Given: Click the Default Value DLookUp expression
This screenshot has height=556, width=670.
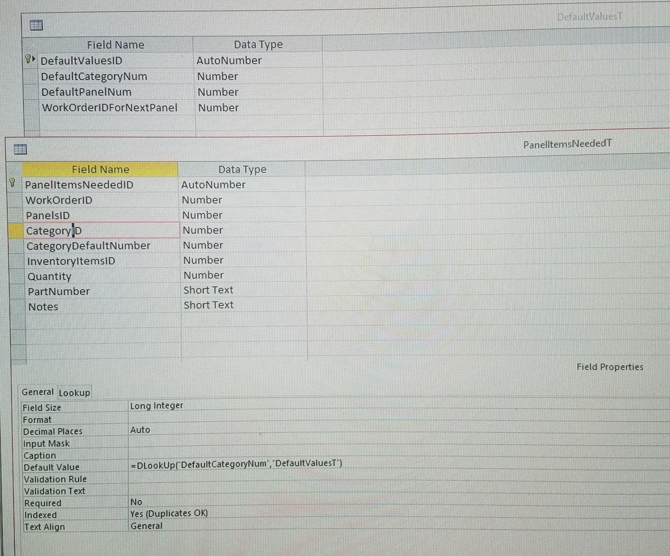Looking at the screenshot, I should (x=236, y=464).
